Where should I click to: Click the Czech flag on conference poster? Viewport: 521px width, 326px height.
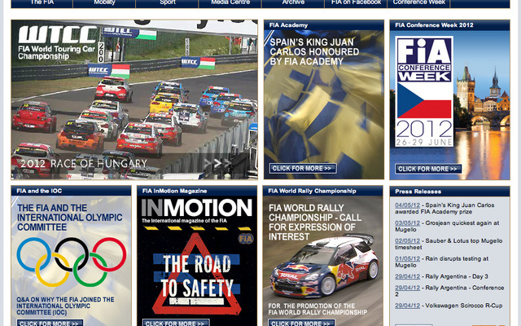point(424,100)
